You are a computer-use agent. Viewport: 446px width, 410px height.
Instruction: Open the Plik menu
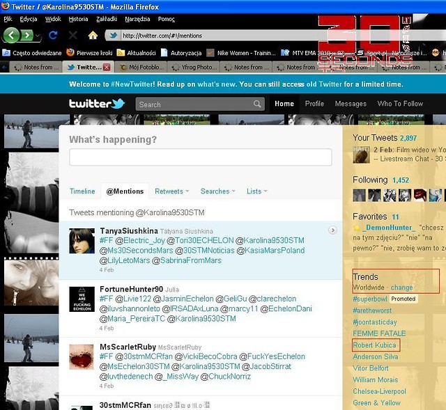(8, 19)
